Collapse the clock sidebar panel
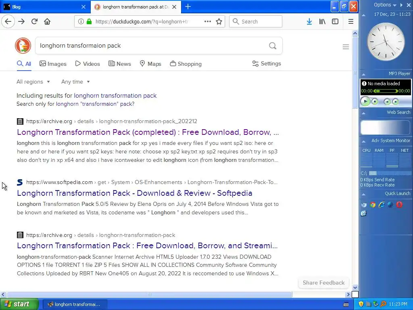The width and height of the screenshot is (413, 310). pos(363,15)
